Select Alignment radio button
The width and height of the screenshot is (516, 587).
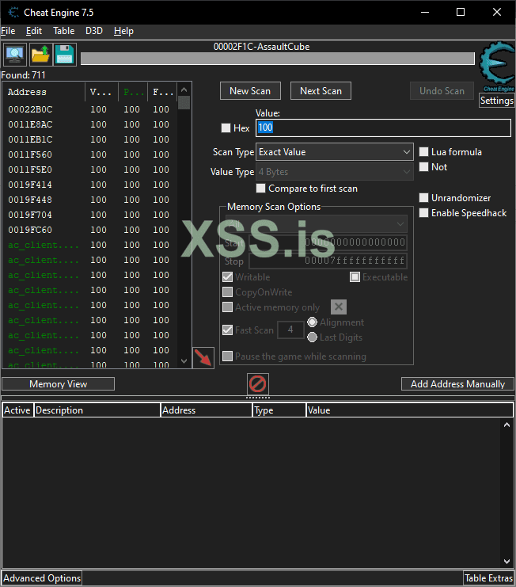(x=313, y=322)
